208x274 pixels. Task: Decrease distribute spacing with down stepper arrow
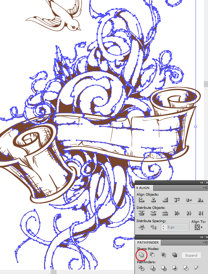pyautogui.click(x=163, y=229)
